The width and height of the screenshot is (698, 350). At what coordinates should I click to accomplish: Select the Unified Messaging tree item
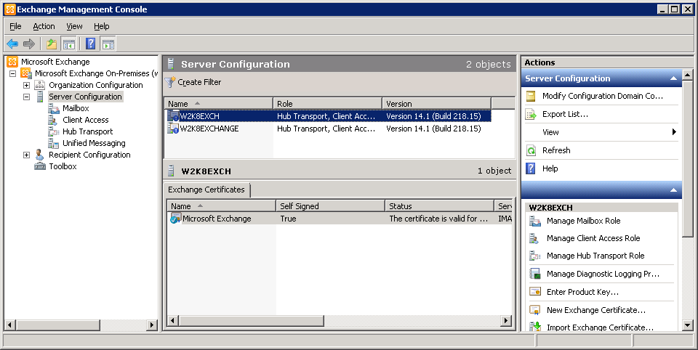tap(94, 143)
